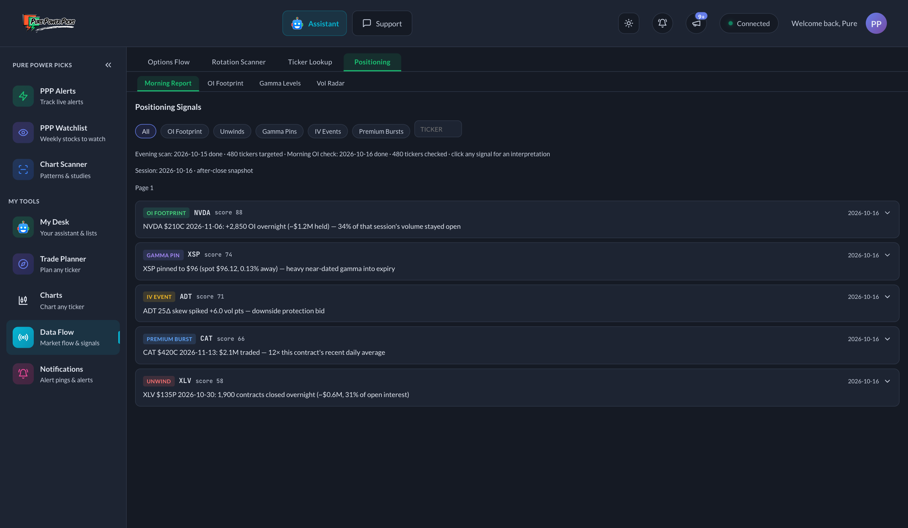Open Chart Scanner scan icon
This screenshot has width=908, height=528.
pos(23,169)
